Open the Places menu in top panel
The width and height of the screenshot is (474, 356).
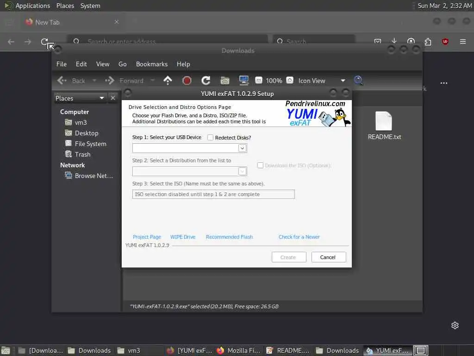coord(65,6)
